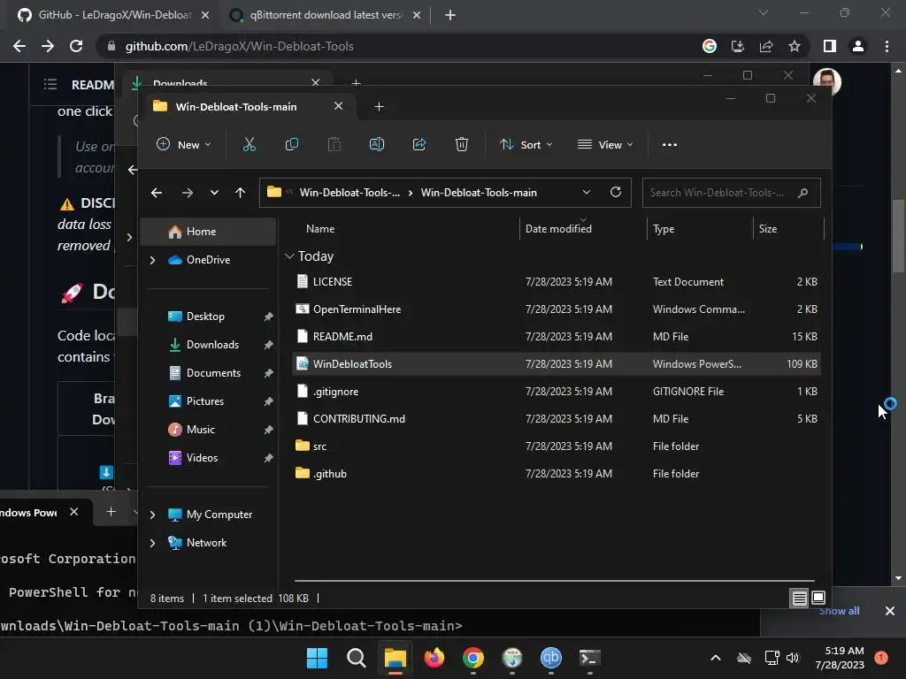
Task: Open Chrome profile icon
Action: tap(858, 46)
